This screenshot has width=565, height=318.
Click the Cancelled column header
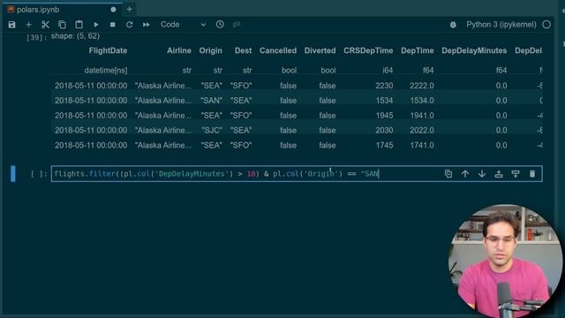tap(278, 51)
